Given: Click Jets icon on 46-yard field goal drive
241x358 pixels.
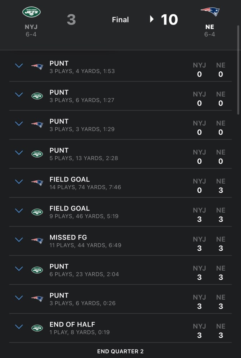Looking at the screenshot, I should [x=37, y=212].
